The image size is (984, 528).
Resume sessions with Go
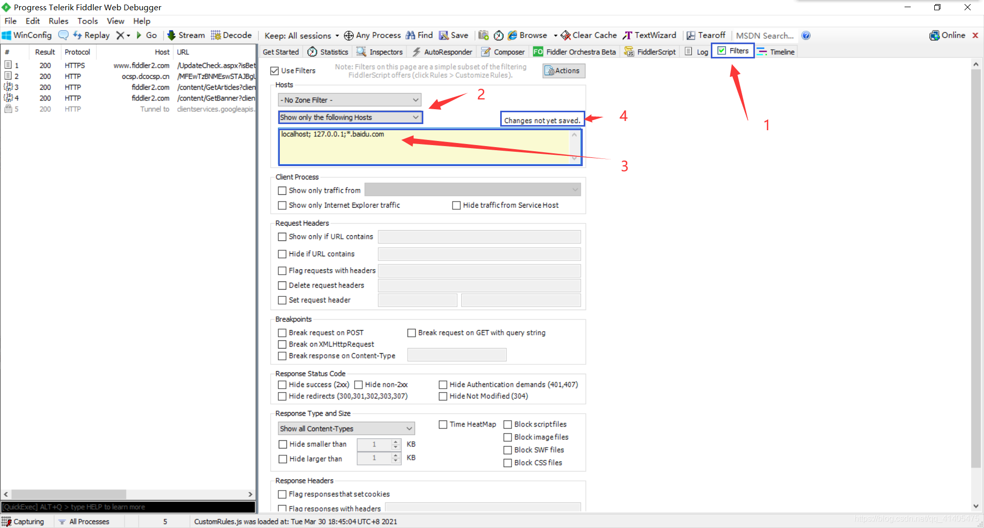point(146,35)
